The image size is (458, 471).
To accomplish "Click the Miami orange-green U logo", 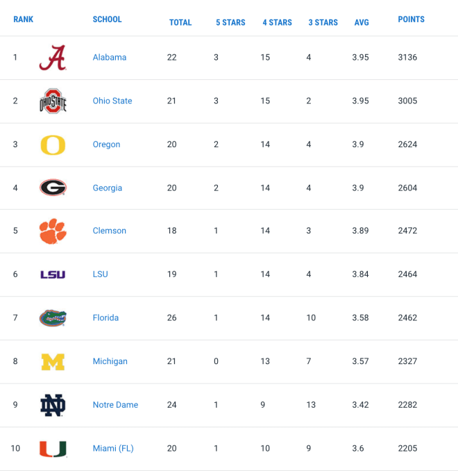I will pyautogui.click(x=53, y=449).
